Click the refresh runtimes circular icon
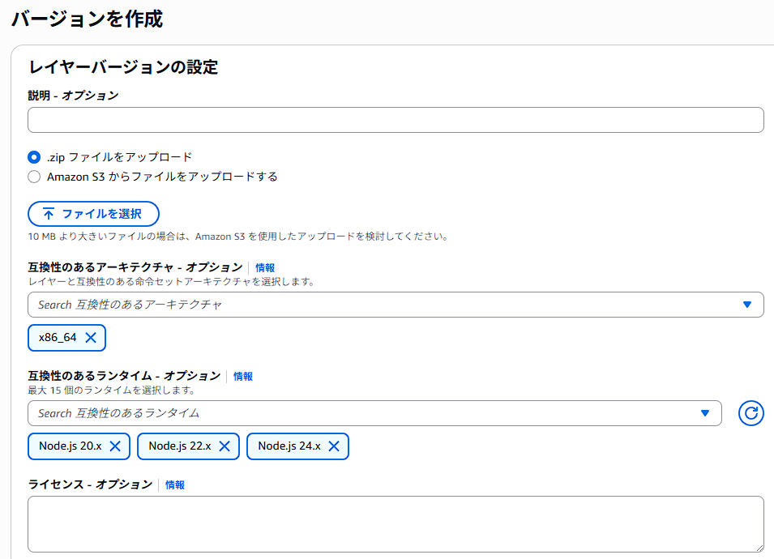Image resolution: width=774 pixels, height=559 pixels. (750, 413)
